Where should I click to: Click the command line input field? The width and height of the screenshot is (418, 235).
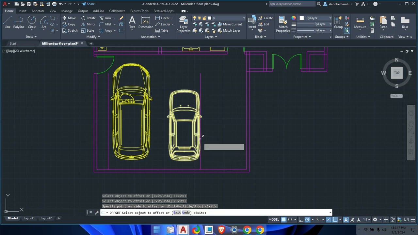click(216, 213)
